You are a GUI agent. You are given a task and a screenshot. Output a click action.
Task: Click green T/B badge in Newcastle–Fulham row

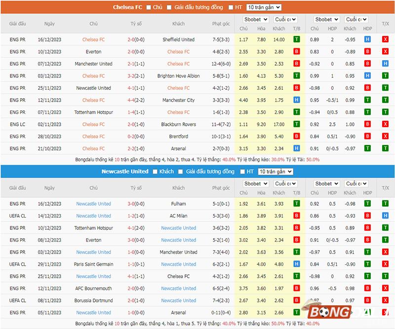click(296, 204)
